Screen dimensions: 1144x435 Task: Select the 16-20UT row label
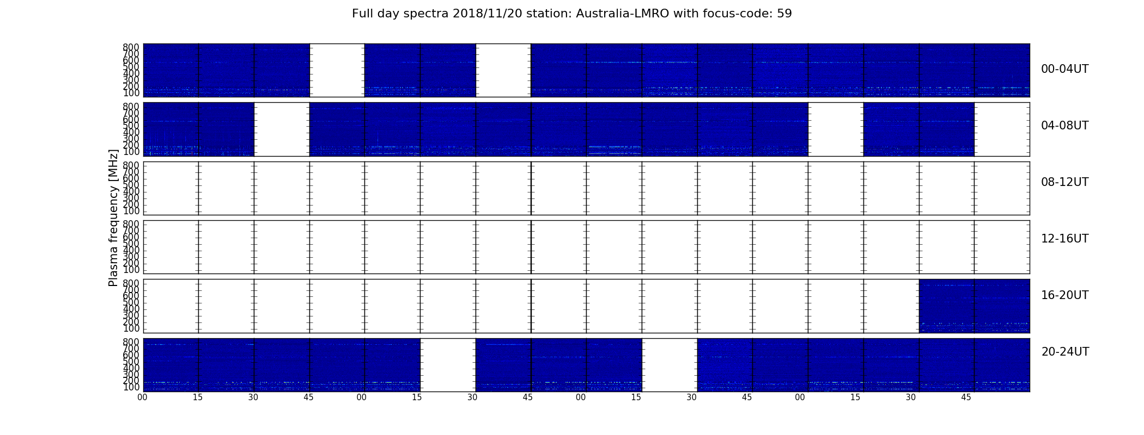click(x=1064, y=295)
